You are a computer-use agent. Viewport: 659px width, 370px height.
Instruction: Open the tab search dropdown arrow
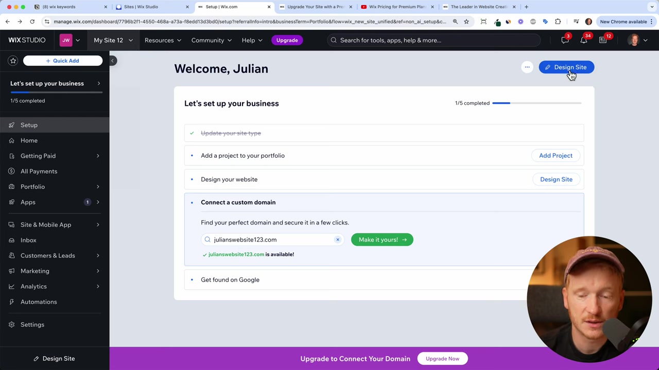652,7
